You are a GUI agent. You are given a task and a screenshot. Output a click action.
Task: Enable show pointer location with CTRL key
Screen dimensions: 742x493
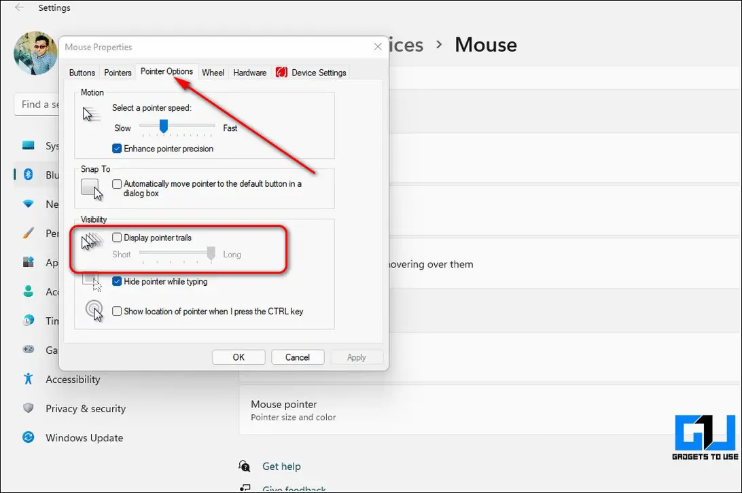pyautogui.click(x=117, y=311)
